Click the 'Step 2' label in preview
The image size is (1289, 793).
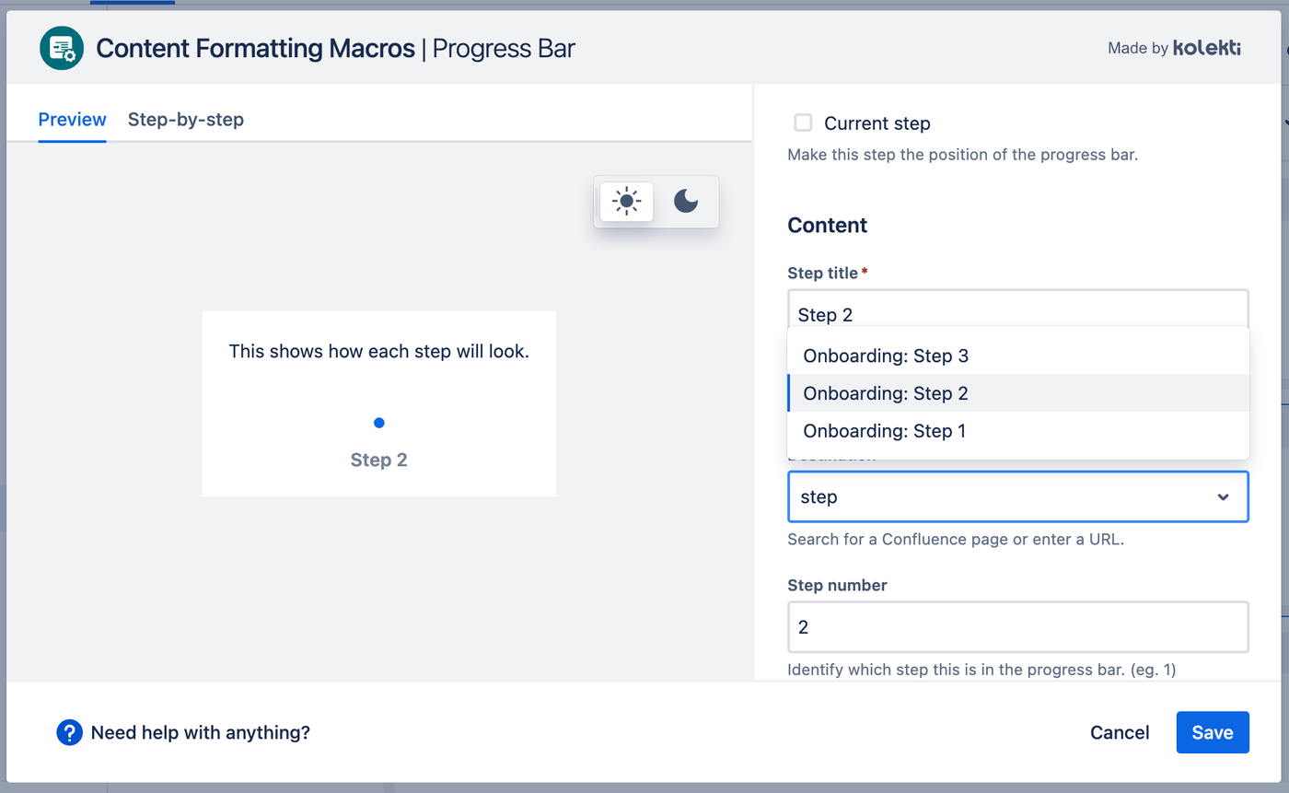click(x=379, y=460)
